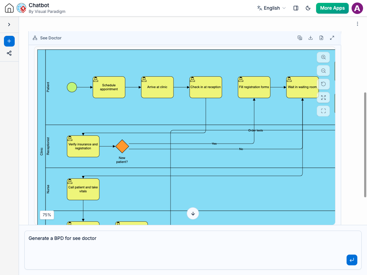Click the See Doctor diagram title
Image resolution: width=367 pixels, height=275 pixels.
click(51, 38)
